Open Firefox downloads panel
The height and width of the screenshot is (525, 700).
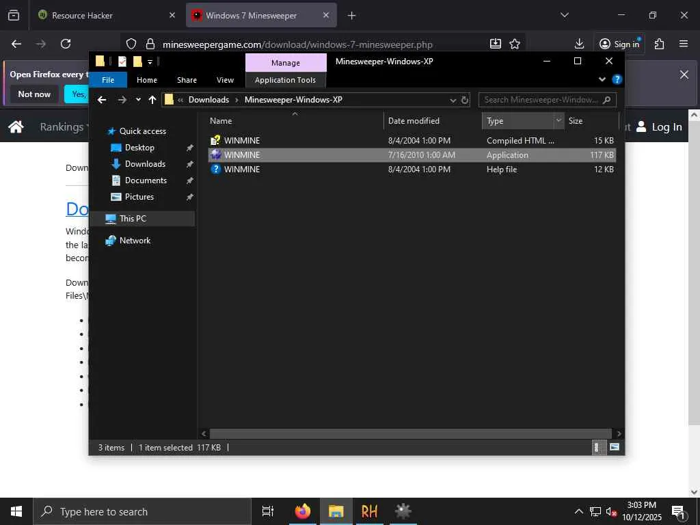pyautogui.click(x=579, y=44)
